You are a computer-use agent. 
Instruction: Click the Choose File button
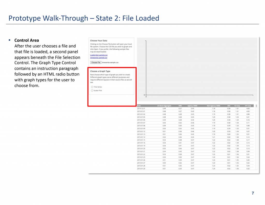(x=96, y=62)
